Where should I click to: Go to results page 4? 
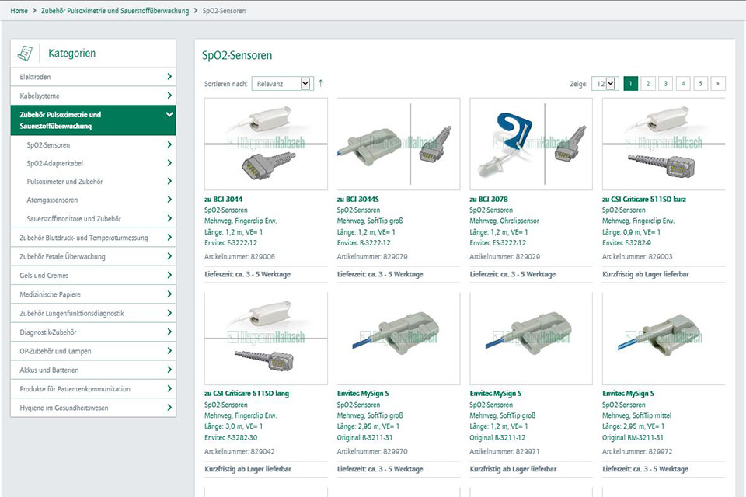[683, 84]
